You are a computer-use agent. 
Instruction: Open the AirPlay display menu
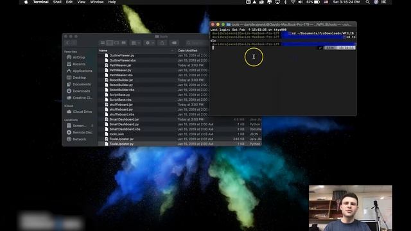(x=277, y=2)
